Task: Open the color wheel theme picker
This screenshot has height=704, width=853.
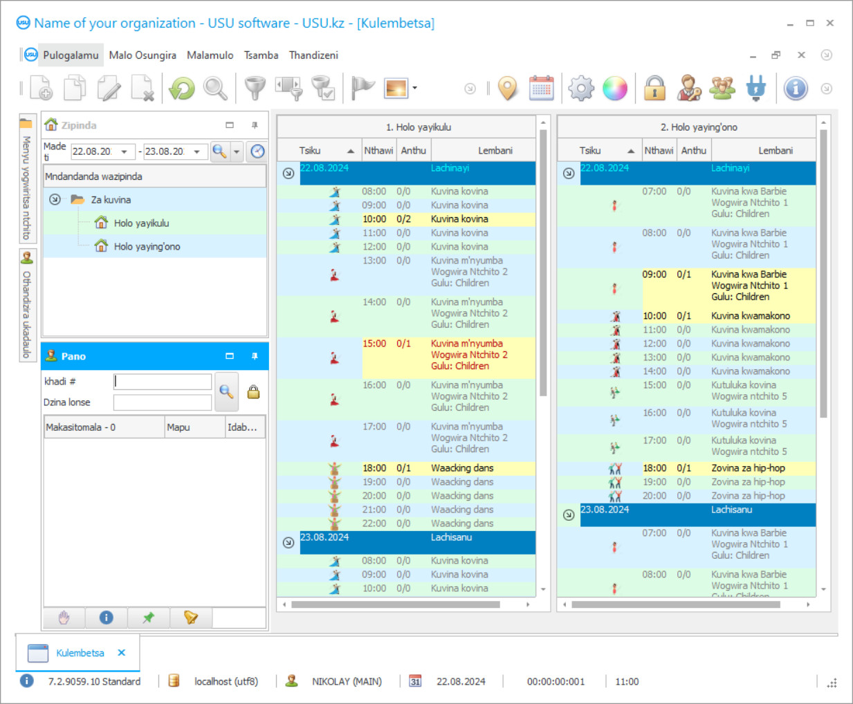Action: point(614,89)
